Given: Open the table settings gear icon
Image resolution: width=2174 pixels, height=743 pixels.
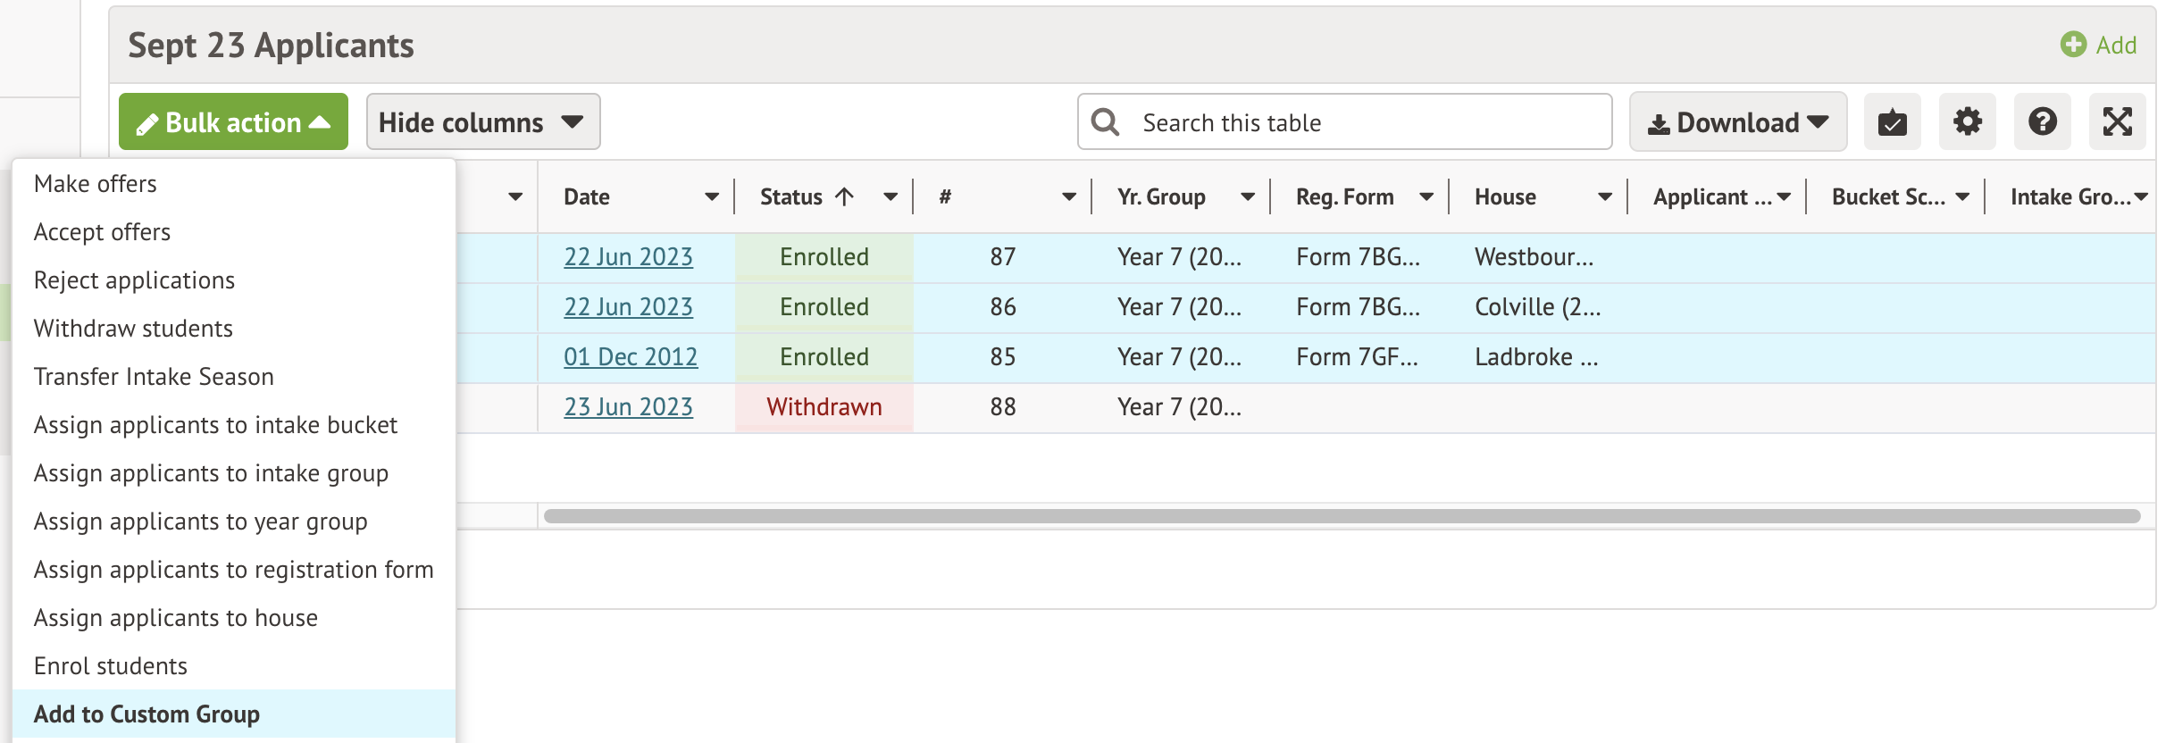Looking at the screenshot, I should coord(1967,121).
